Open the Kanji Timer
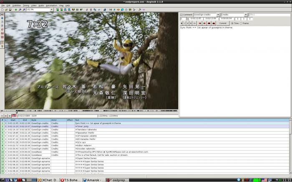 point(130,10)
